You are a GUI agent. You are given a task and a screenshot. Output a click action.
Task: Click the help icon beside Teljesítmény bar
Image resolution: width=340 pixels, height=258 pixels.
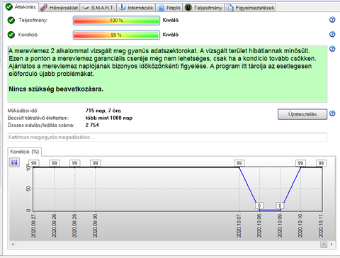coord(332,20)
